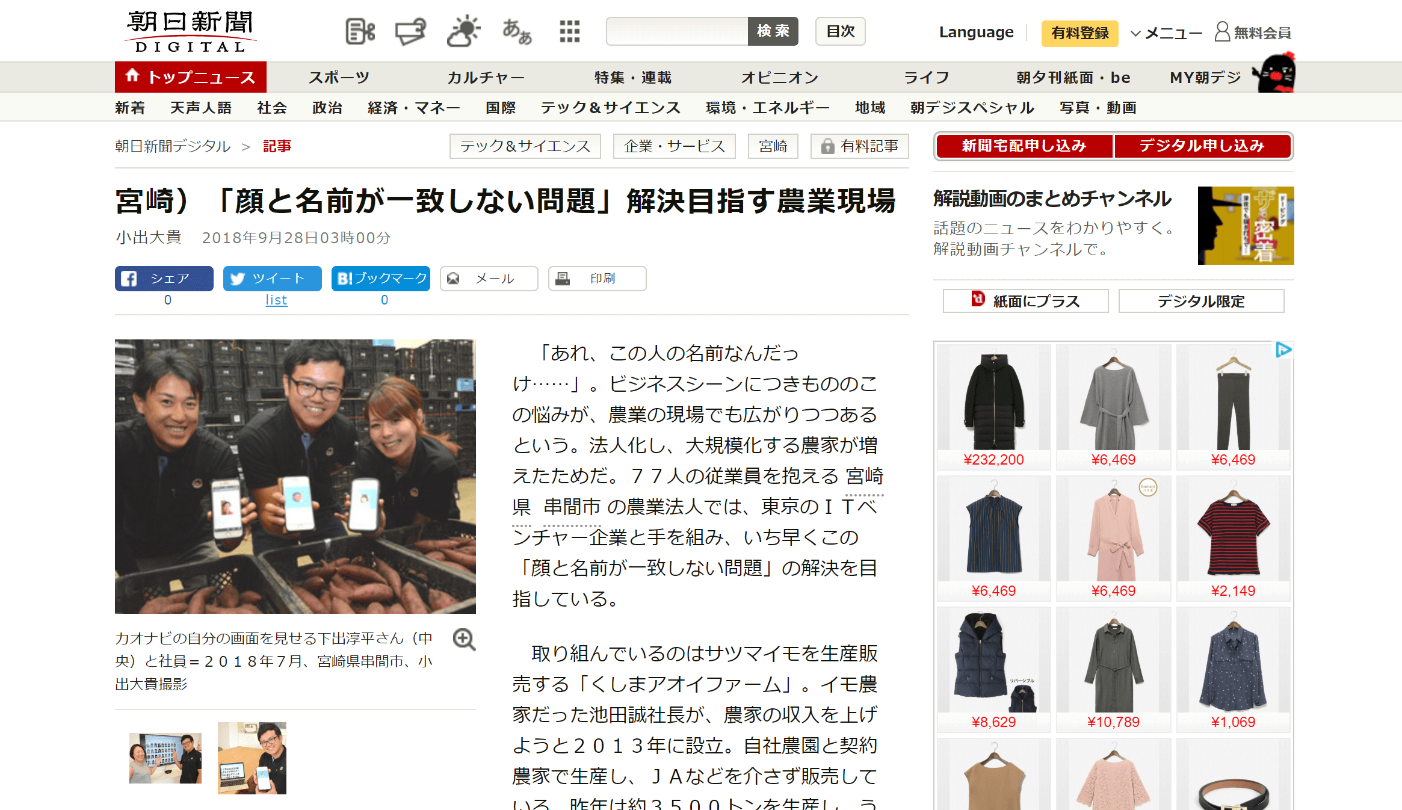Open the MY朝デジ tab
The height and width of the screenshot is (810, 1402).
[x=1205, y=77]
